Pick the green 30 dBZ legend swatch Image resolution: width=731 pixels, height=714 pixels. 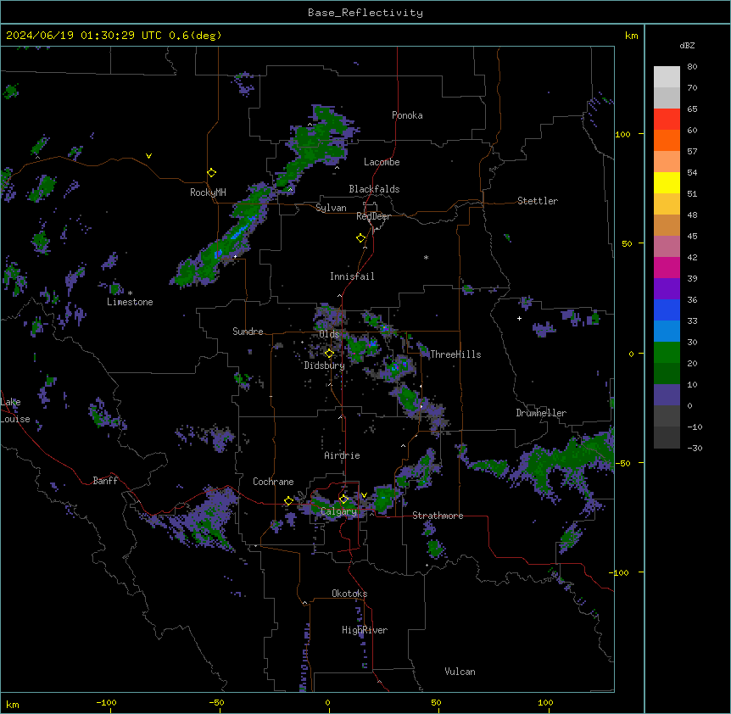point(667,353)
